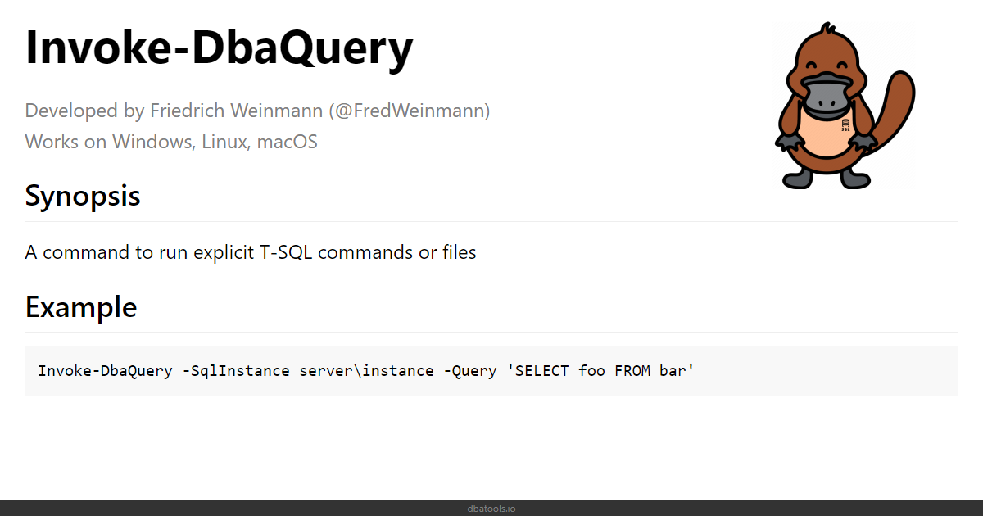Click the word Linux in platforms line
983x516 pixels.
click(x=226, y=142)
